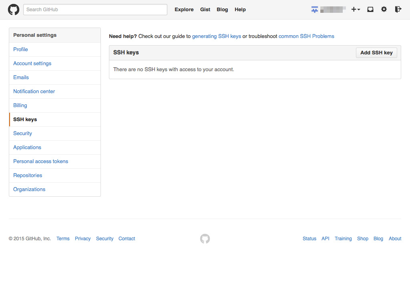Go to Gist in top navigation
Image resolution: width=410 pixels, height=307 pixels.
tap(205, 10)
